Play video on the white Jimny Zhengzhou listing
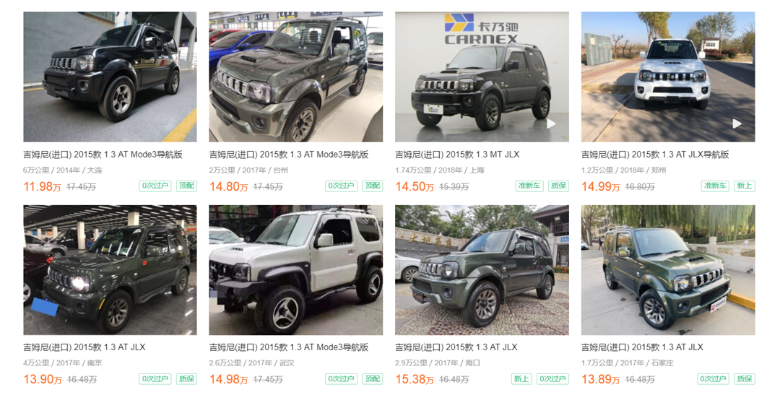 point(737,124)
